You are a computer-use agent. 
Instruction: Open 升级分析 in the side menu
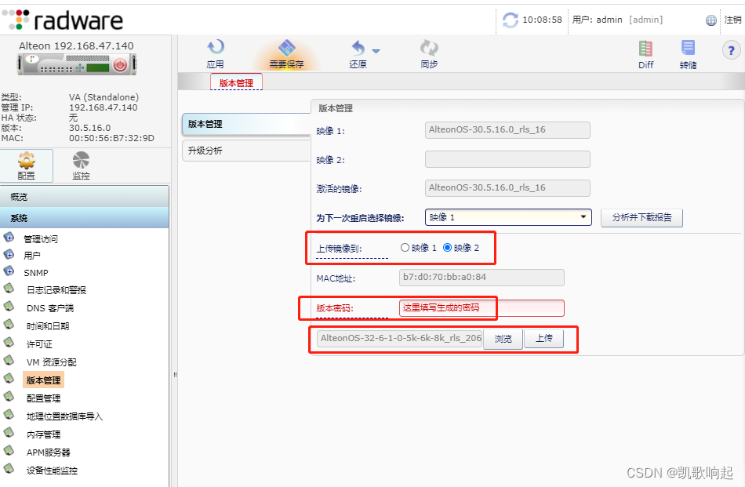coord(220,151)
